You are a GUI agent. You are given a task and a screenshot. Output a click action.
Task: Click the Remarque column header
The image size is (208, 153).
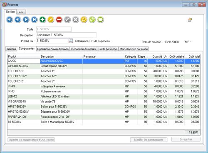pos(104,56)
